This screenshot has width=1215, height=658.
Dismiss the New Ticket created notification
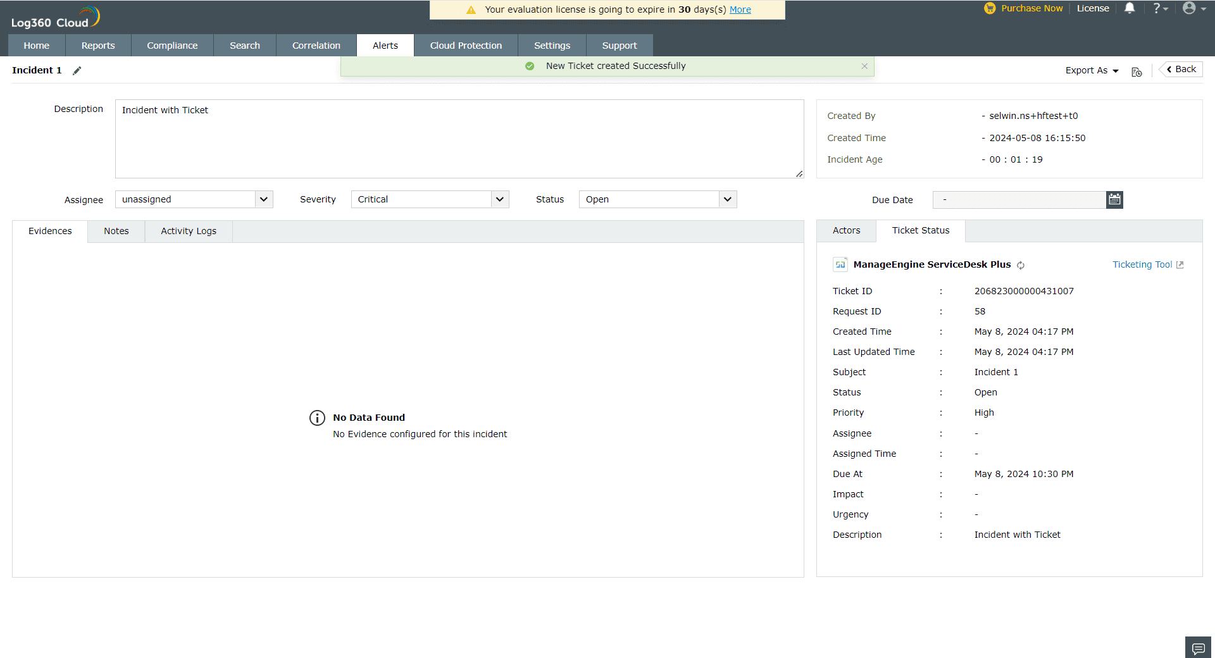point(864,66)
